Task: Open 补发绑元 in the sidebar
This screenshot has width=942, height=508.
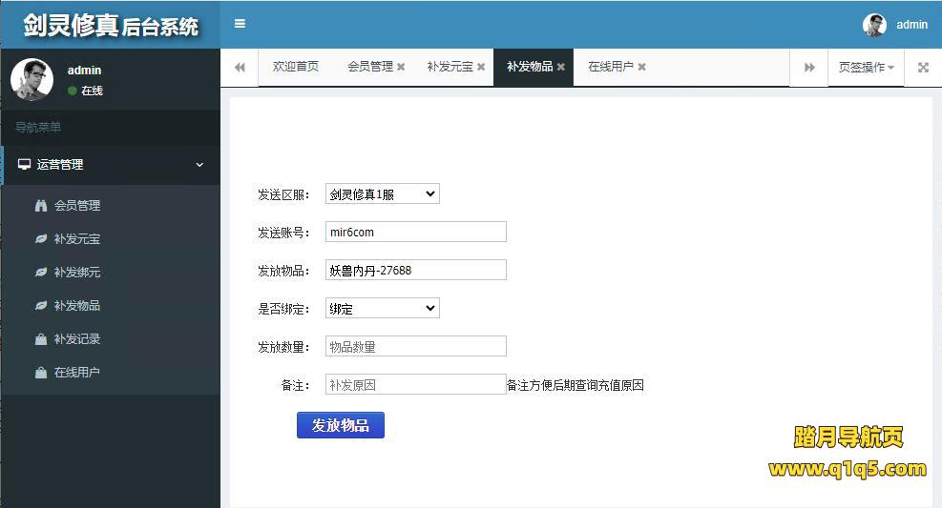Action: click(x=76, y=273)
